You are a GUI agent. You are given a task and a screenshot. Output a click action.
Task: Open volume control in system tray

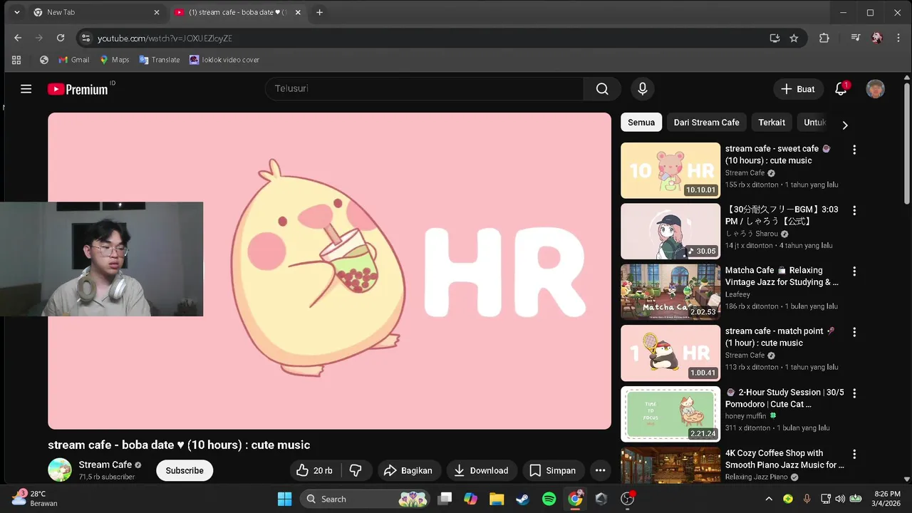click(x=839, y=499)
